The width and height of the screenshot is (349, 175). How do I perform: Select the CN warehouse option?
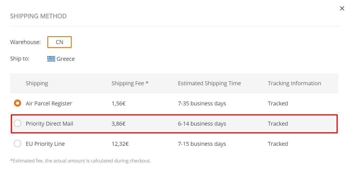(x=59, y=42)
